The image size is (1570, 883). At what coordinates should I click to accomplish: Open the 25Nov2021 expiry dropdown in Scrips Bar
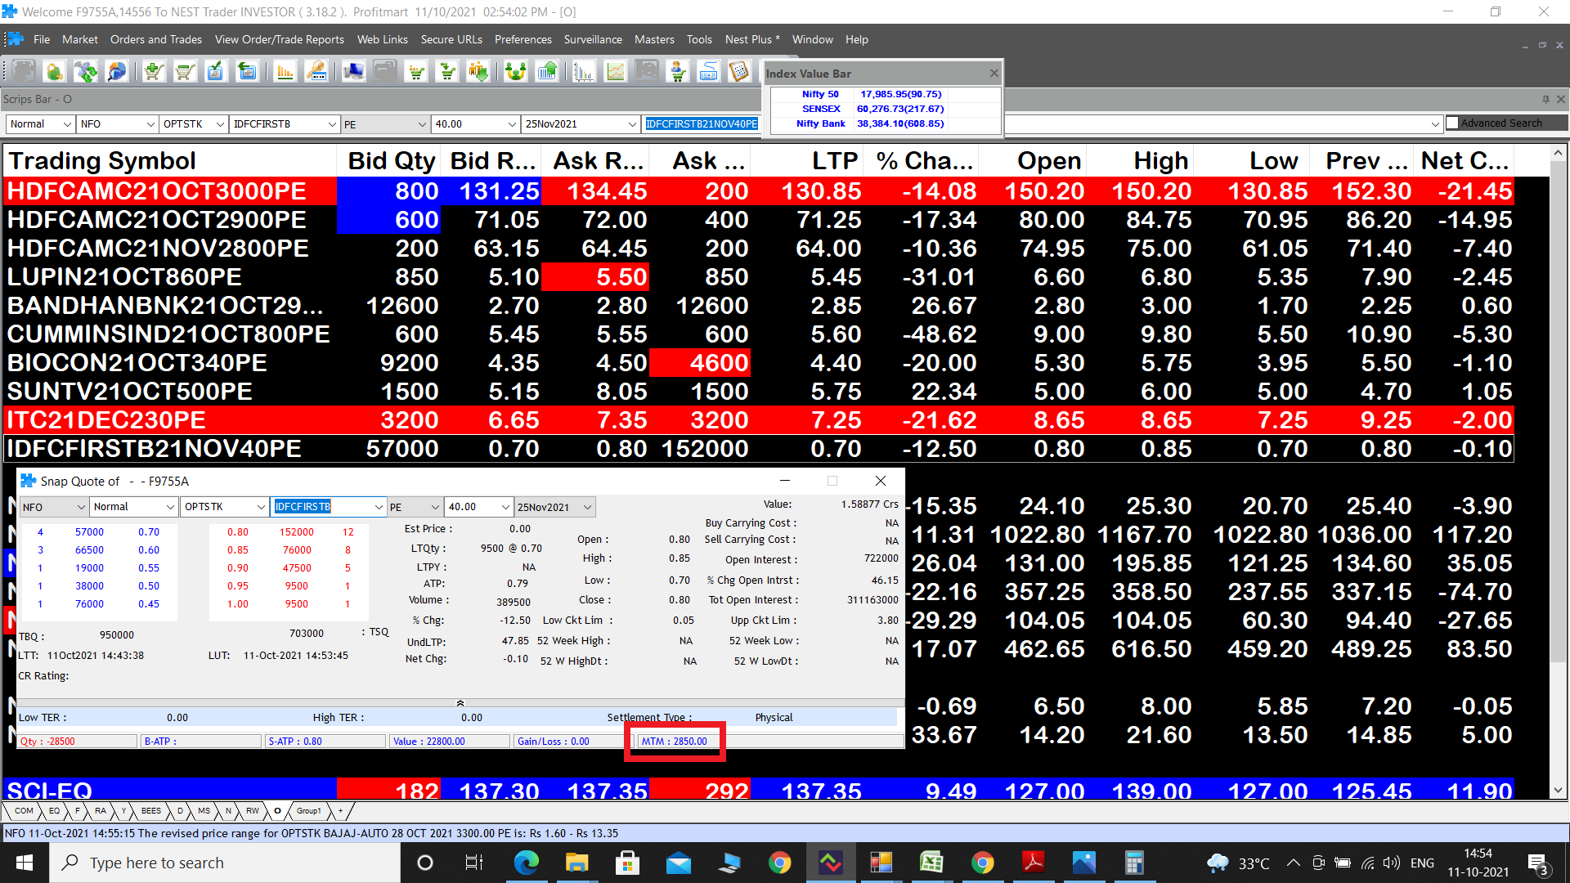coord(581,124)
